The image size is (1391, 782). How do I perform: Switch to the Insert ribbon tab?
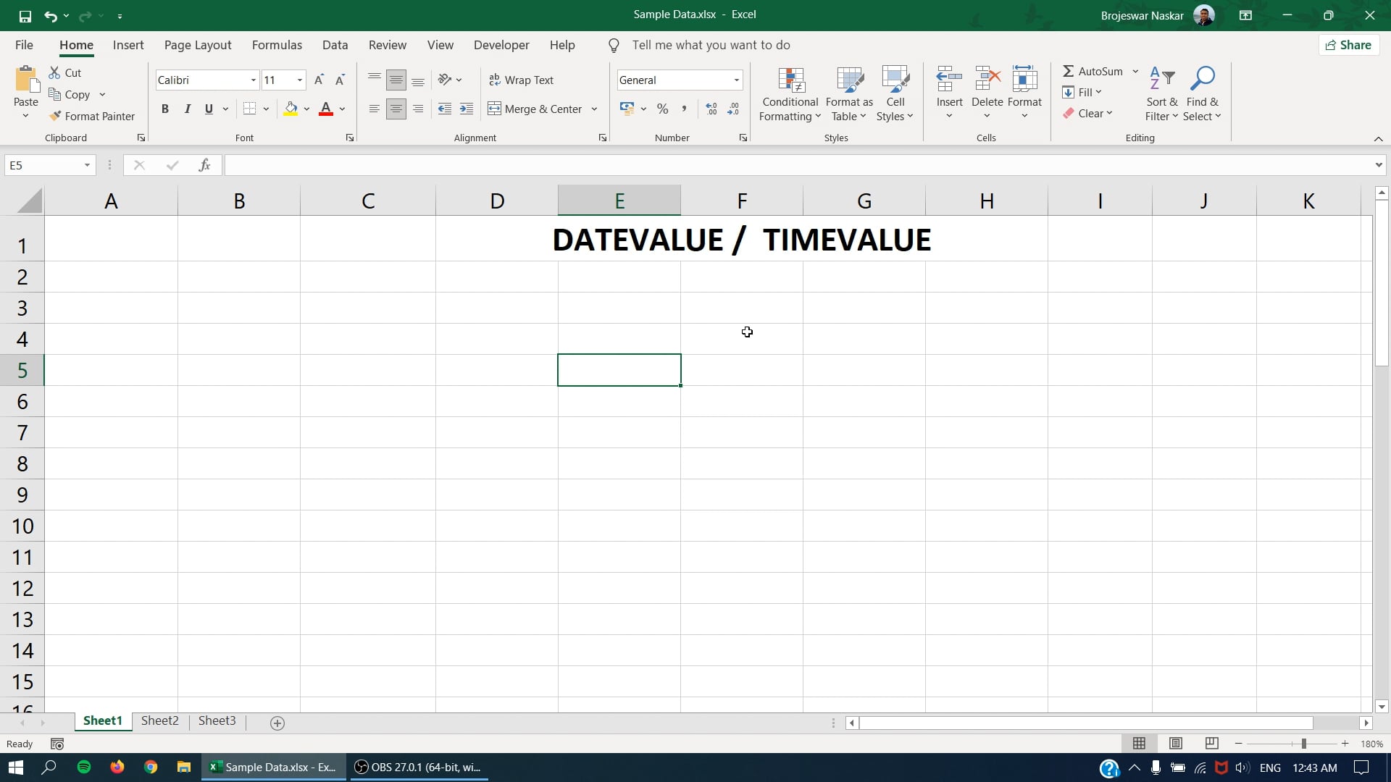(128, 45)
